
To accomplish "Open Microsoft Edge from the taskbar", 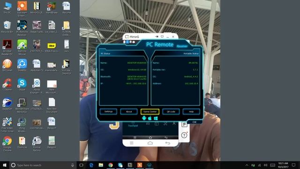I will (91, 165).
